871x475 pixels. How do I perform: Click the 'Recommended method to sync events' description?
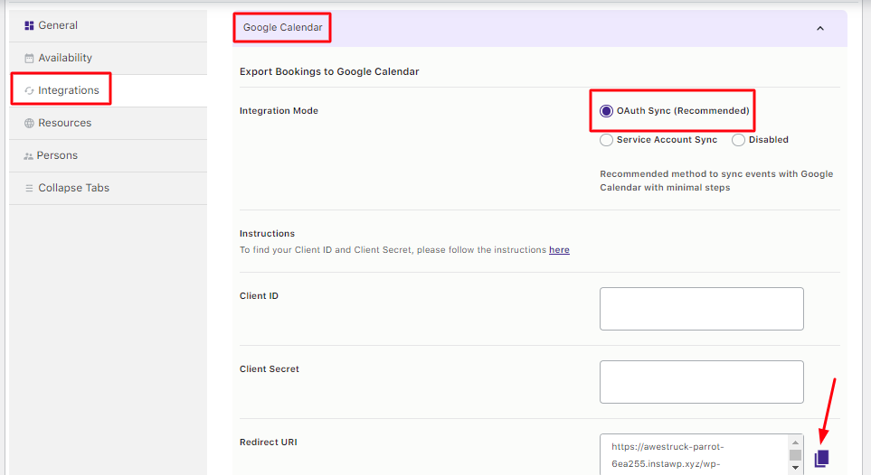(x=716, y=181)
